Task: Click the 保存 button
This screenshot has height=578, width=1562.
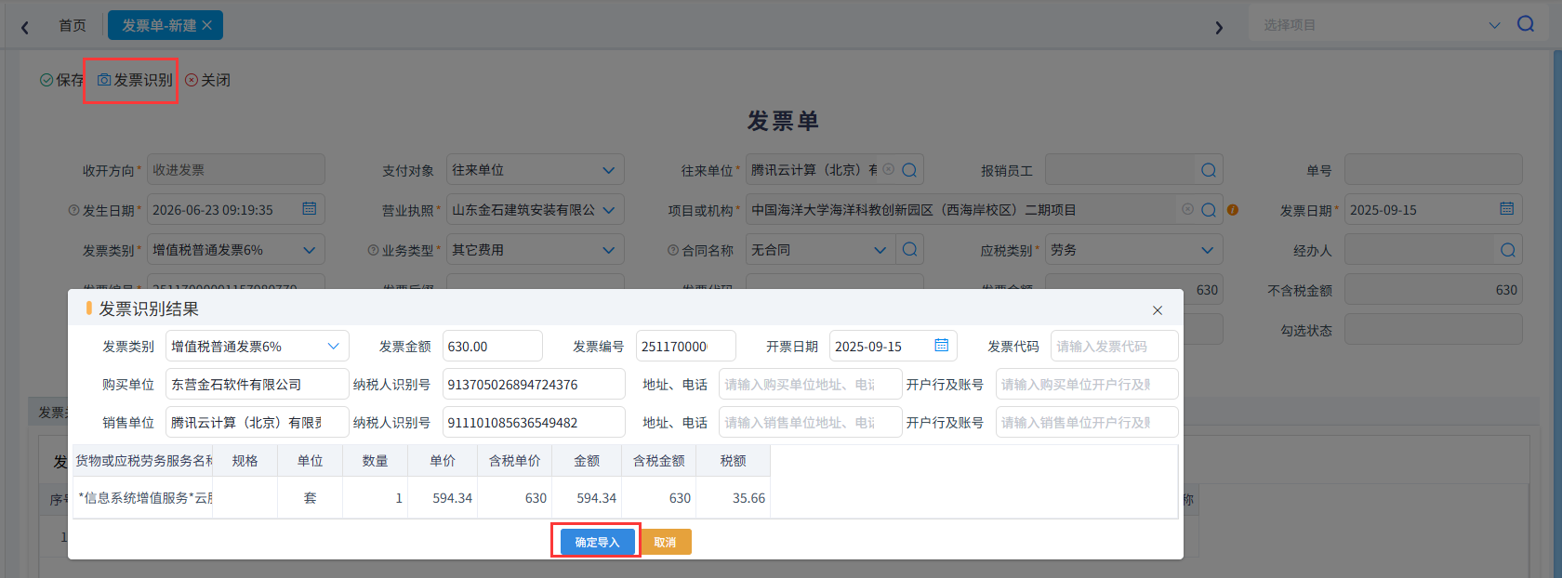Action: coord(61,80)
